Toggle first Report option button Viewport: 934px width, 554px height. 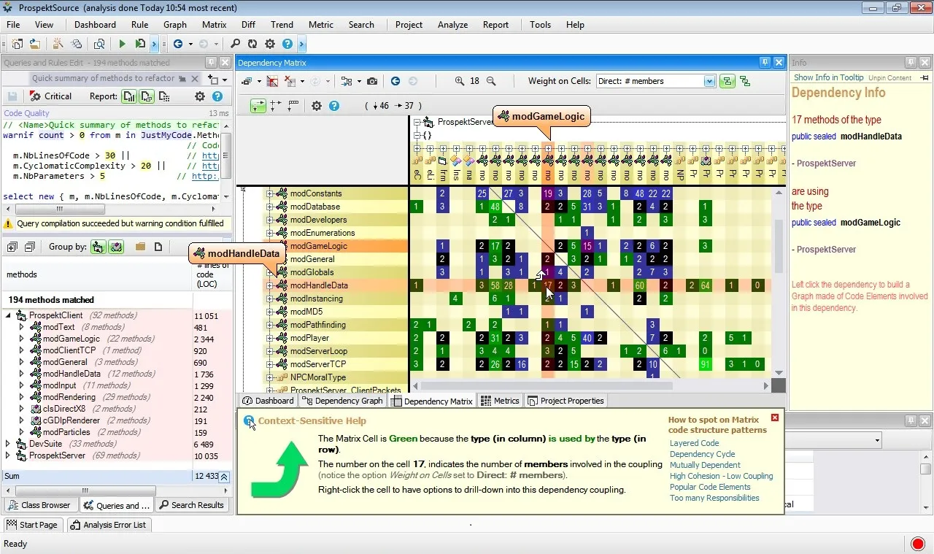pos(129,96)
